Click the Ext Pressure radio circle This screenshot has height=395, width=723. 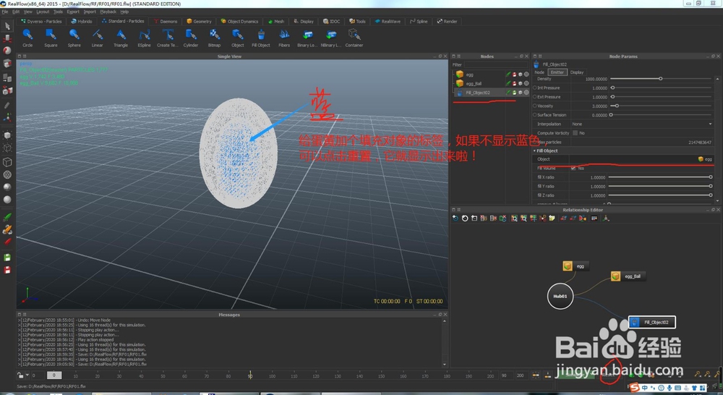[x=535, y=97]
